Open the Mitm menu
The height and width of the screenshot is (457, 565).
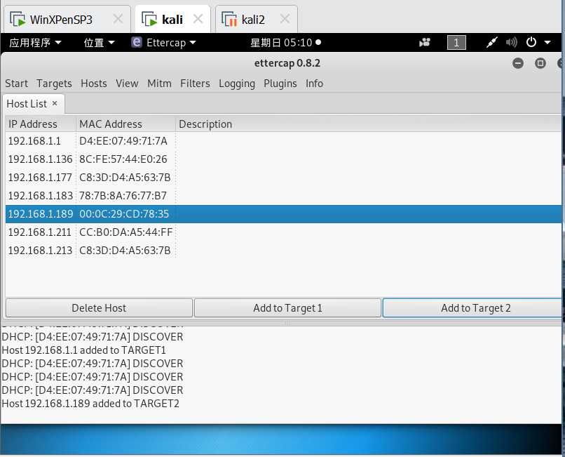click(159, 84)
